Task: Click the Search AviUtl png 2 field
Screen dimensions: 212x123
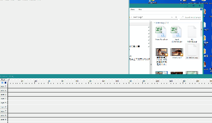Action: coord(190,17)
